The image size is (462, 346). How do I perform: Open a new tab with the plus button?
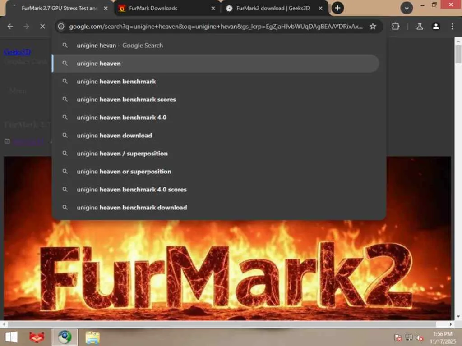coord(337,8)
